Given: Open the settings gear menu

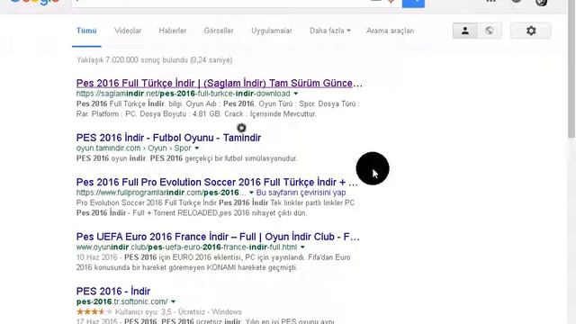Looking at the screenshot, I should click(x=531, y=31).
